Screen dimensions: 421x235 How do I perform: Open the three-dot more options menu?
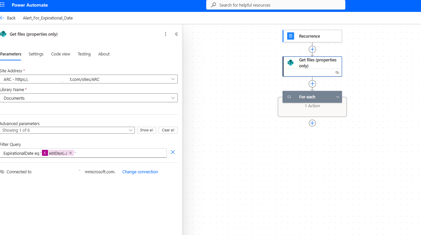coord(166,34)
